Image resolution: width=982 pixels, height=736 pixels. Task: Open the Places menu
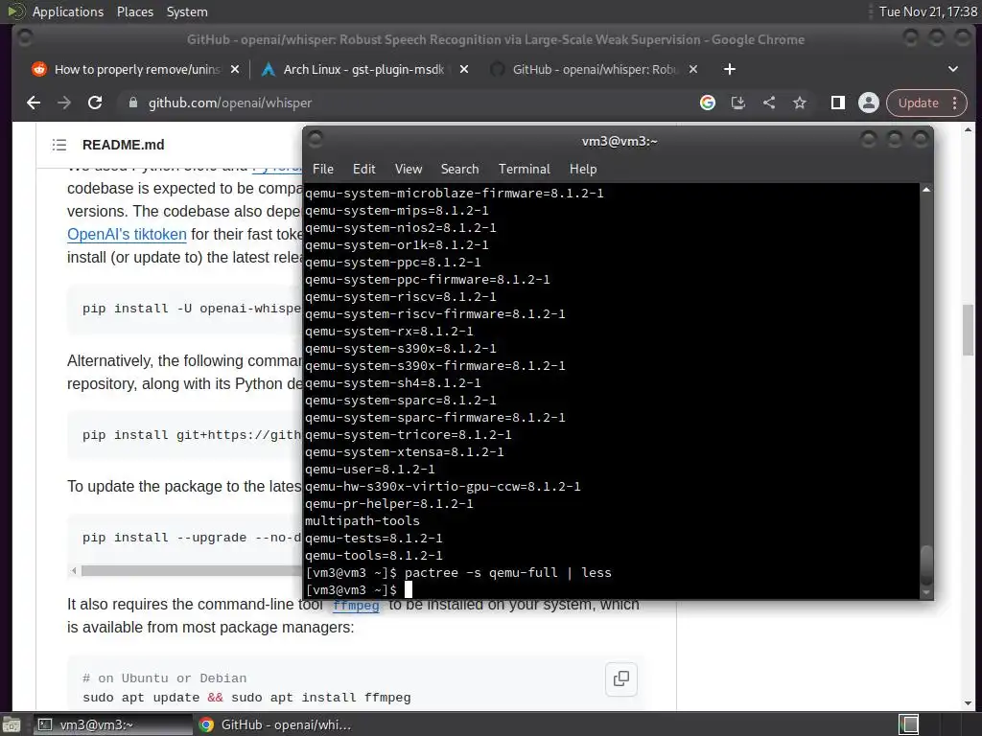(135, 11)
